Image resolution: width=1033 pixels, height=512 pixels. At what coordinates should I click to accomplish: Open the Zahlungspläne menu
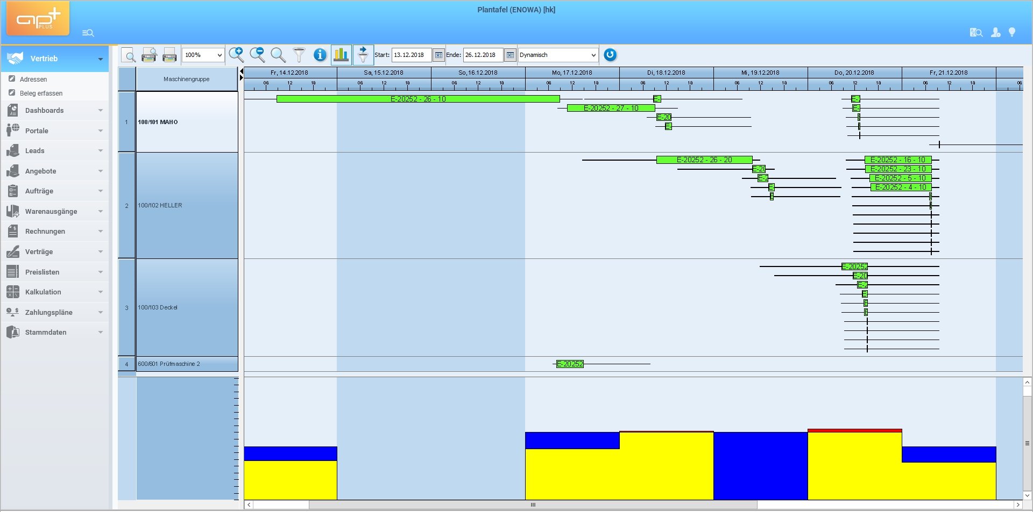[x=55, y=312]
